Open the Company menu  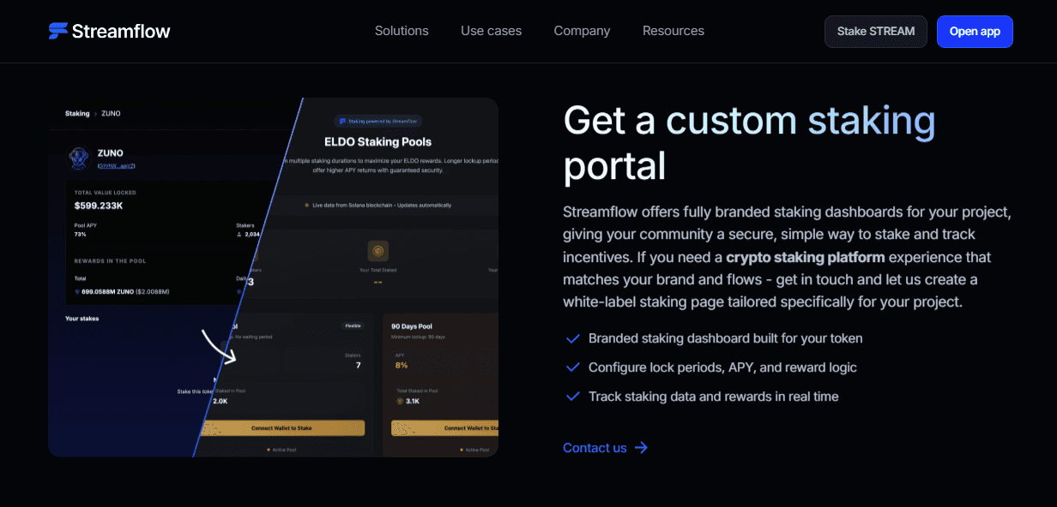(x=582, y=31)
